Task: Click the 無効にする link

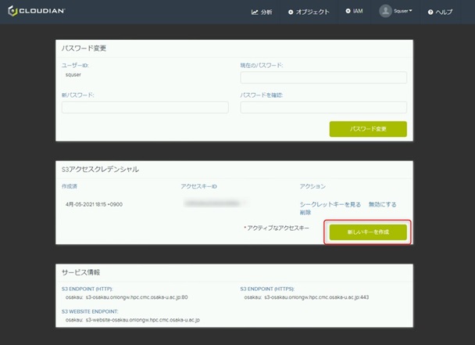Action: (x=382, y=204)
